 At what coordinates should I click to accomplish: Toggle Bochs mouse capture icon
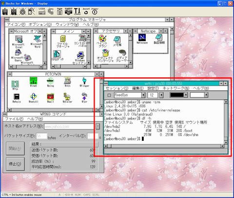(x=31, y=11)
